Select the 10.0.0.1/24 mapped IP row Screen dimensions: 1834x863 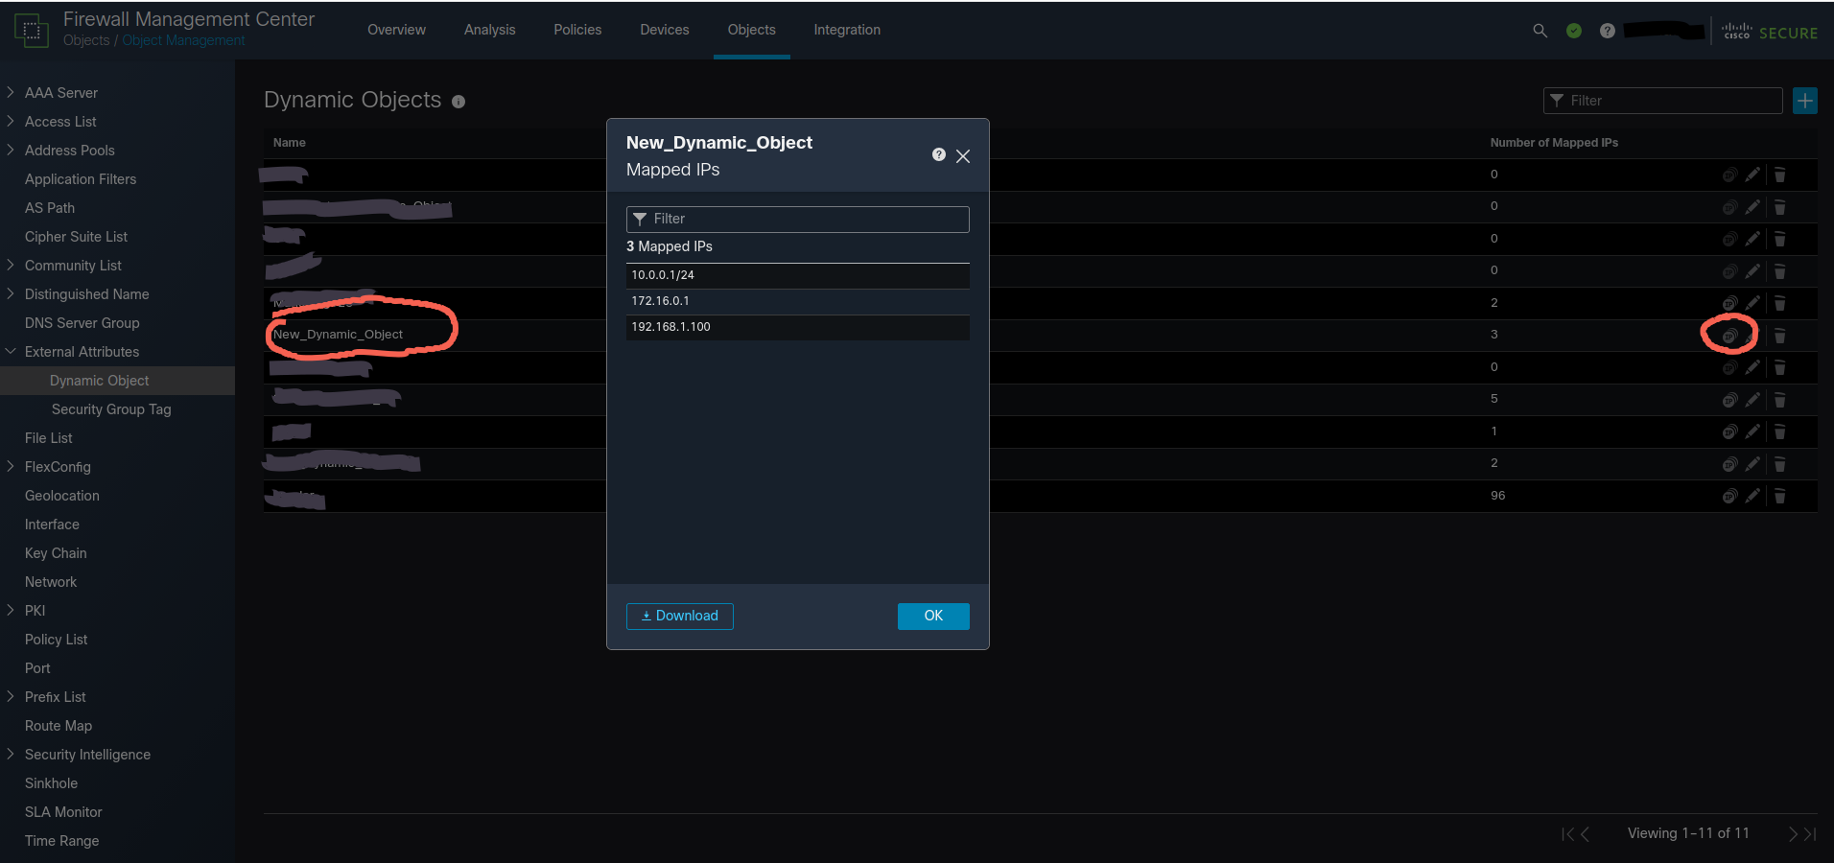point(797,275)
